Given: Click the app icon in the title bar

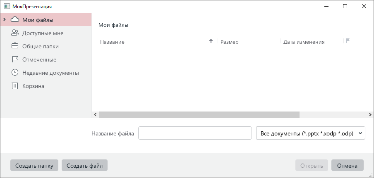Looking at the screenshot, I should click(x=7, y=7).
